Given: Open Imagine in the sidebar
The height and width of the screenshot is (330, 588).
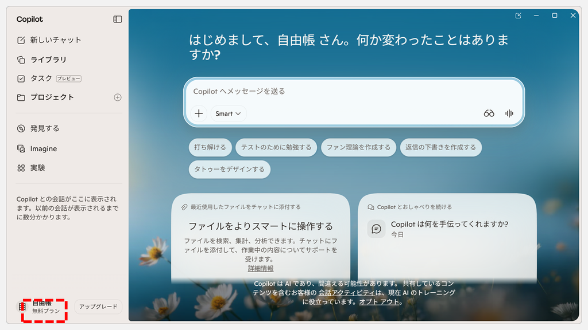Looking at the screenshot, I should [37, 148].
